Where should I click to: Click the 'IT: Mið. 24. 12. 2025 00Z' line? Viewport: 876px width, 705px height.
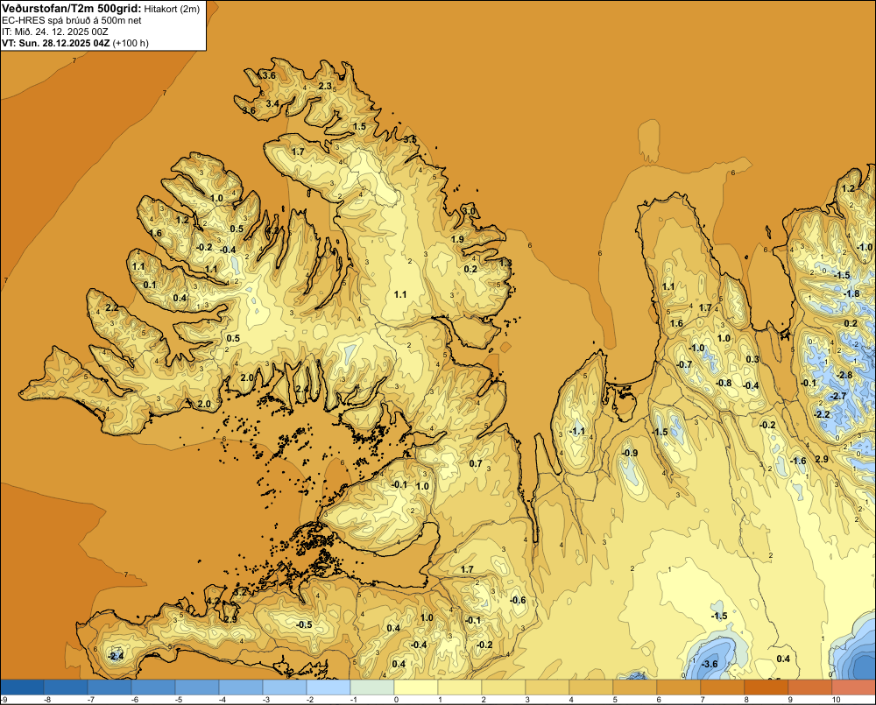[54, 32]
